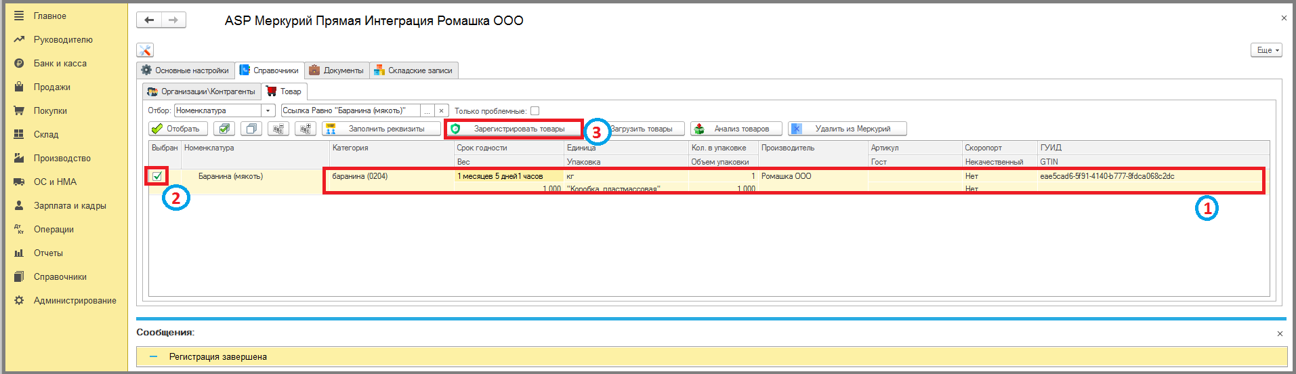1296x374 pixels.
Task: Click Зарегистрировать товары button
Action: [513, 129]
